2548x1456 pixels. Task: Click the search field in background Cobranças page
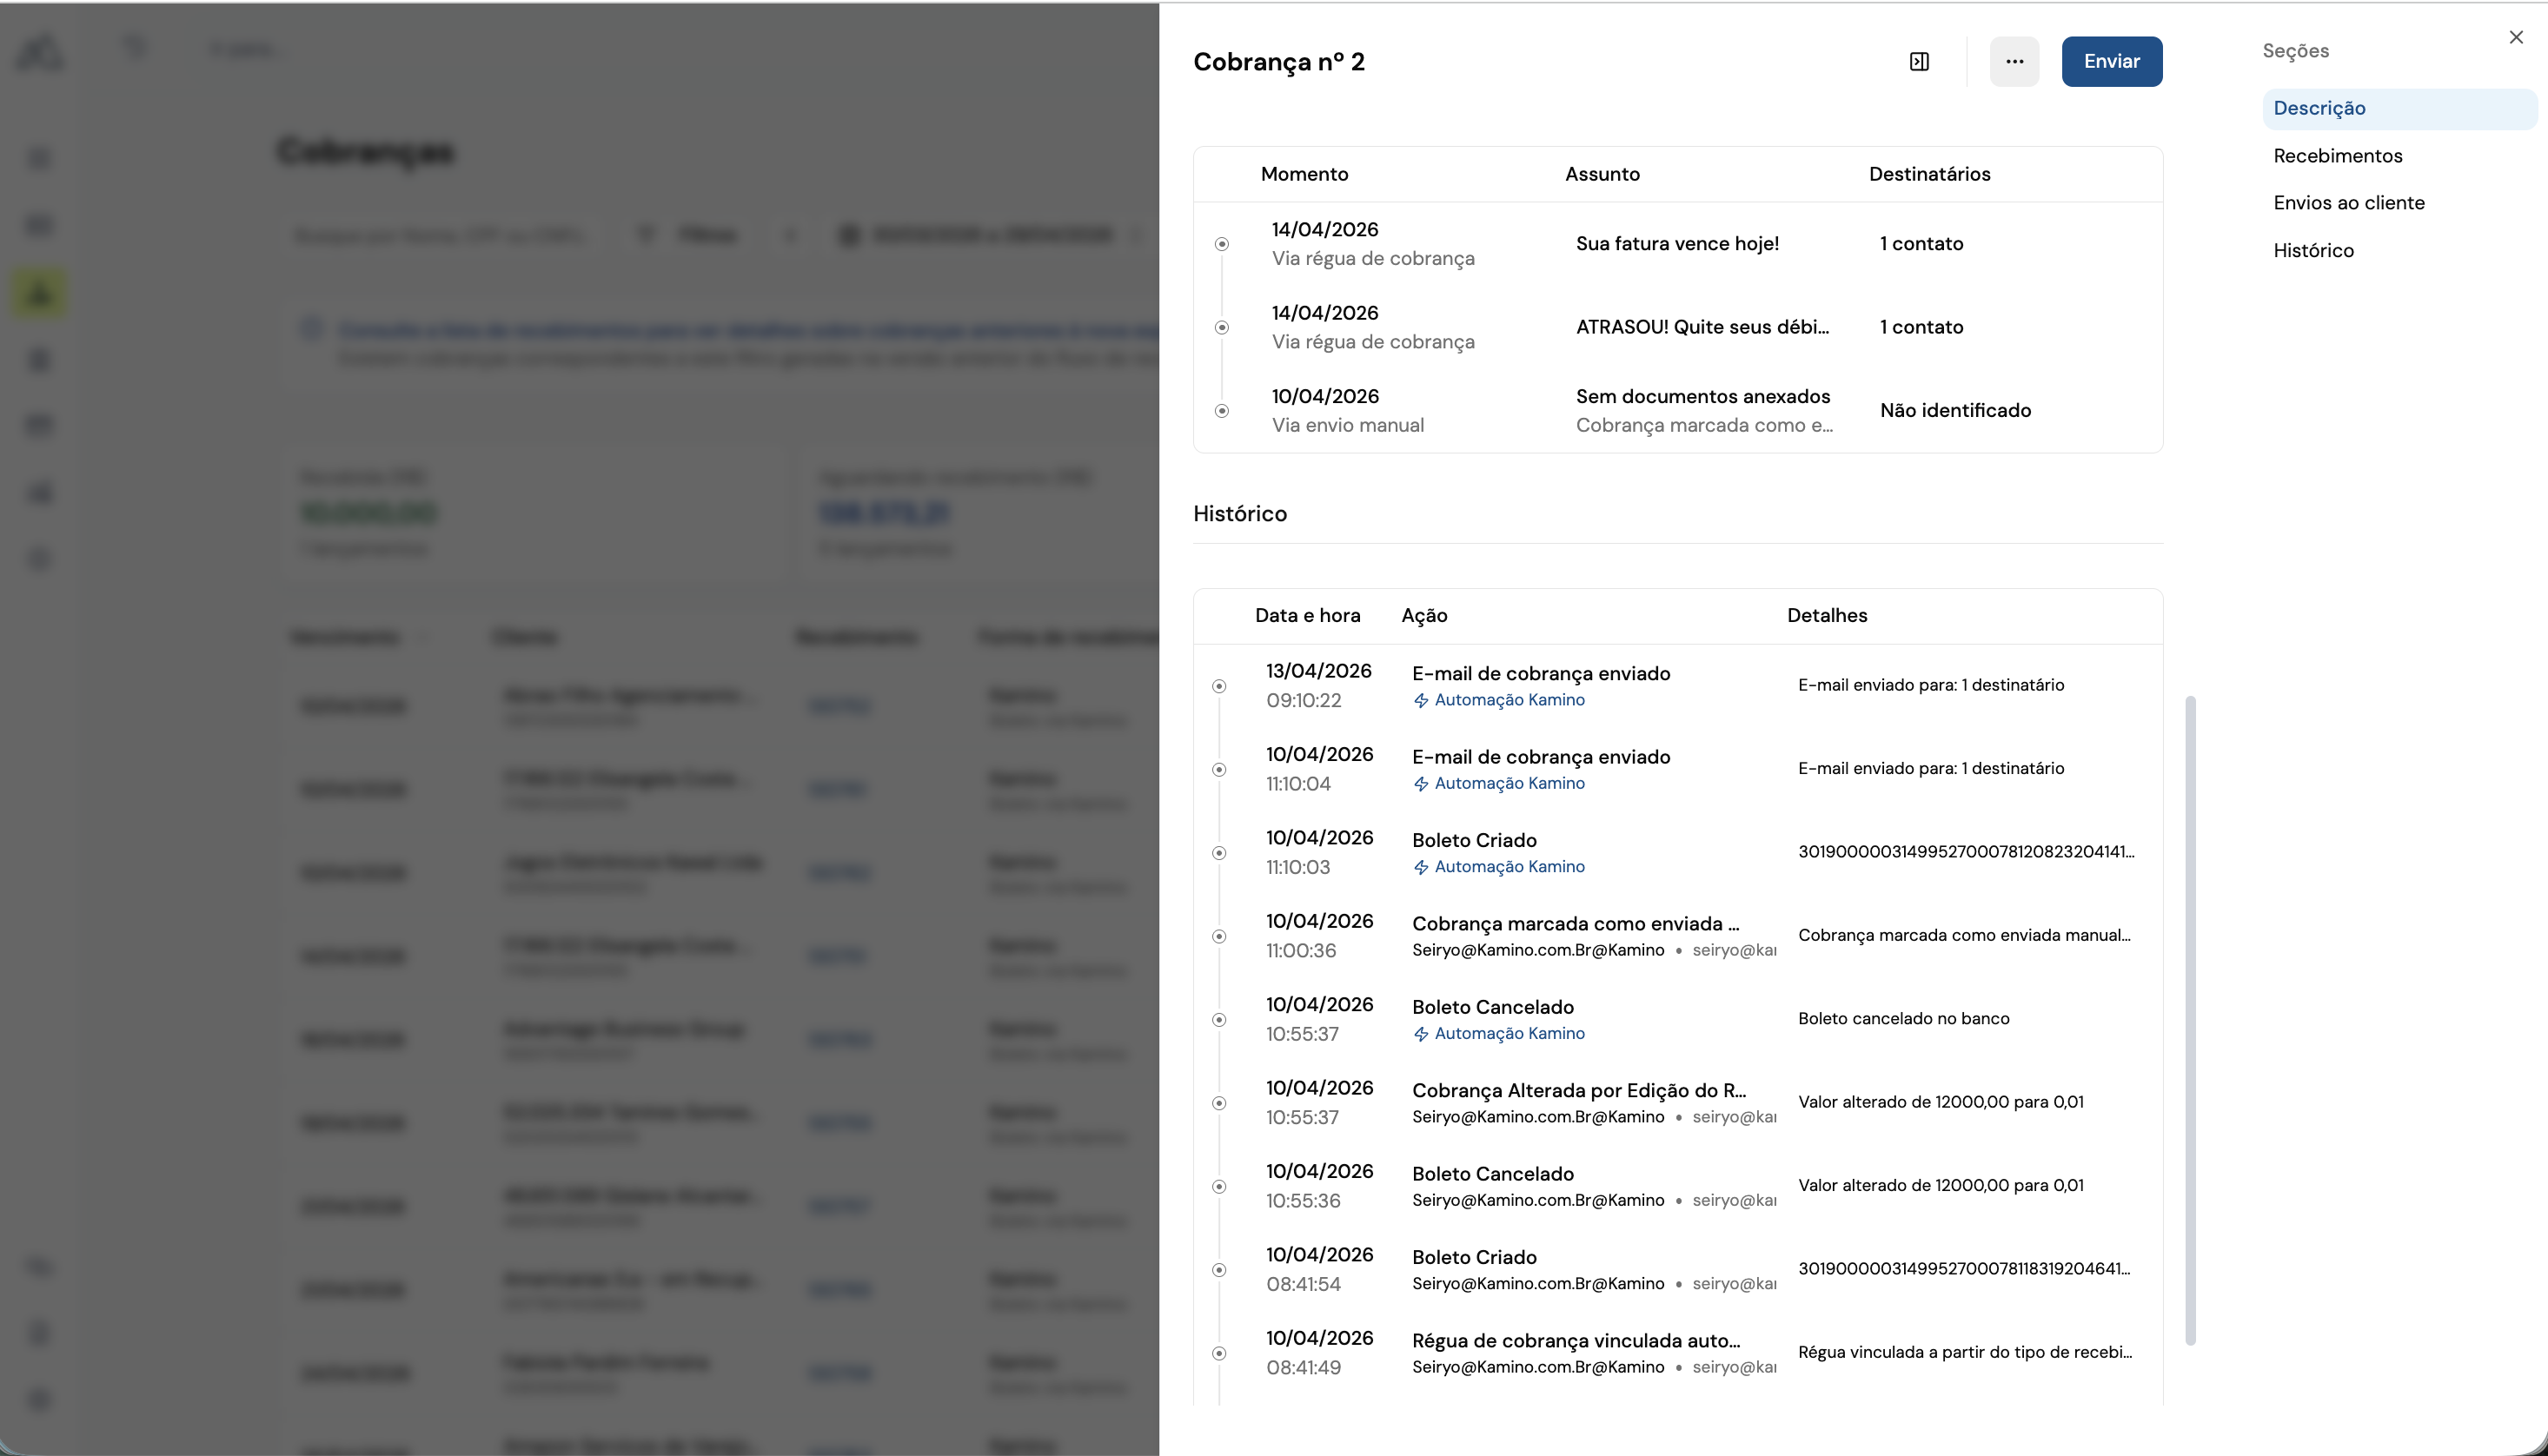(x=444, y=235)
